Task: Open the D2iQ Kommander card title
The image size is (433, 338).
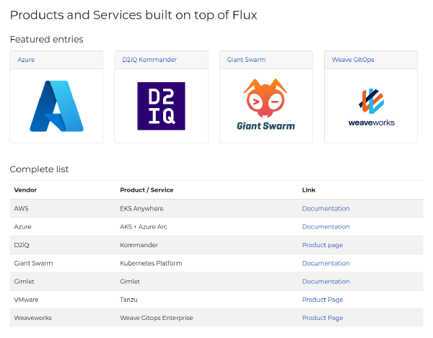Action: [x=149, y=60]
